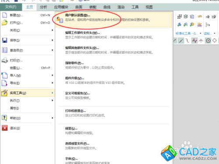Screen dimensions: 219x164
Task: Click the New file page icon
Action: click(4, 15)
